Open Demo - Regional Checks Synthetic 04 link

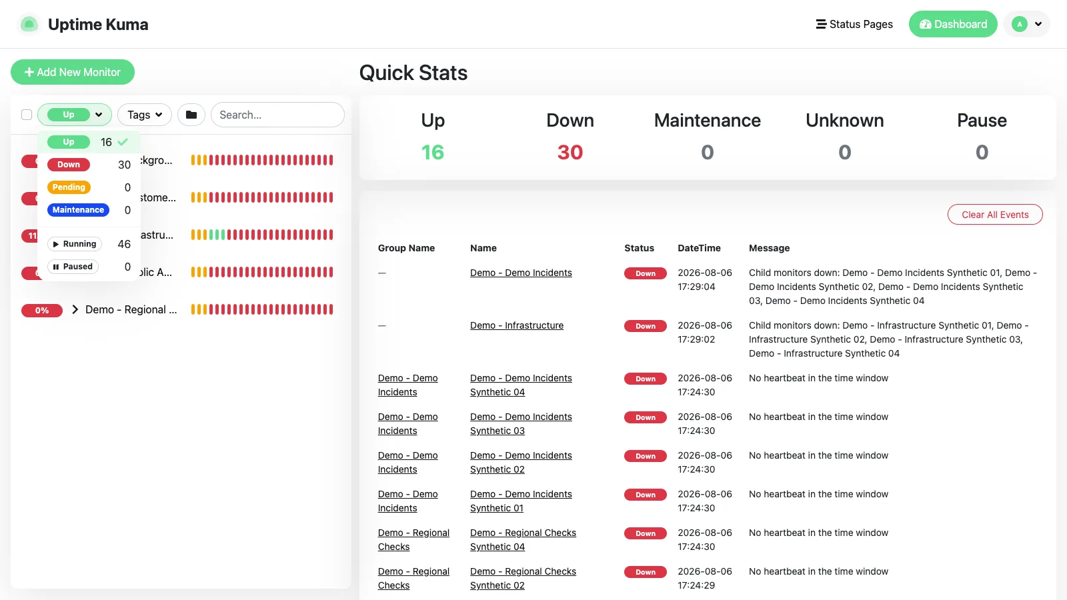tap(523, 540)
